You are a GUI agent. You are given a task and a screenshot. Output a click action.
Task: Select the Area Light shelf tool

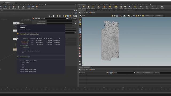pos(93,7)
